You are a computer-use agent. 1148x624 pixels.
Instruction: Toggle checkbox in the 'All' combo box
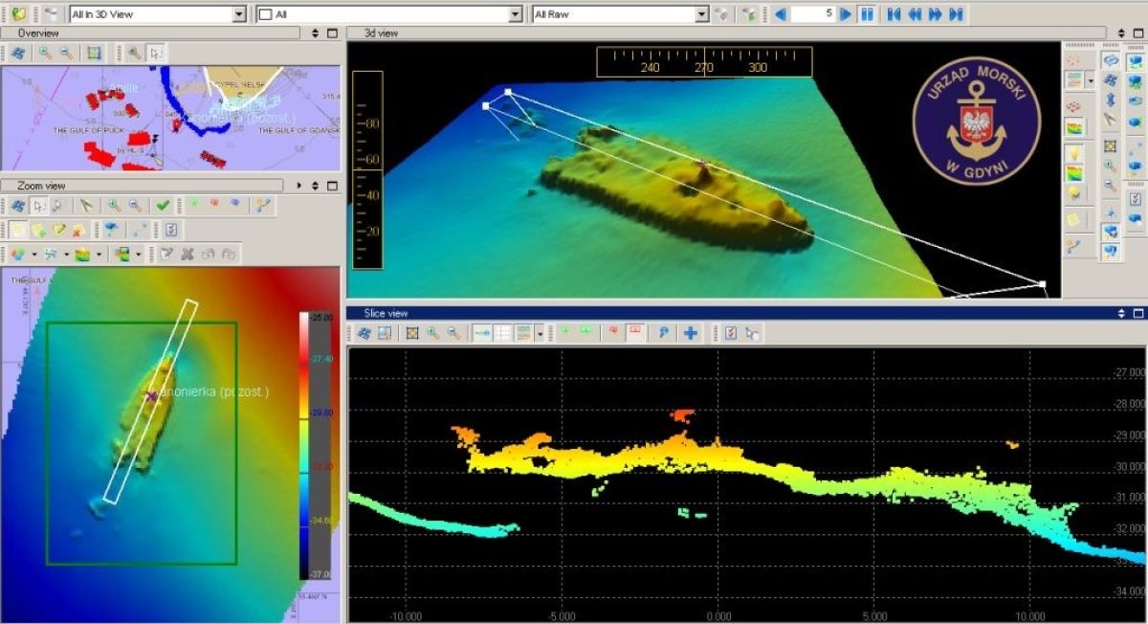(x=266, y=14)
